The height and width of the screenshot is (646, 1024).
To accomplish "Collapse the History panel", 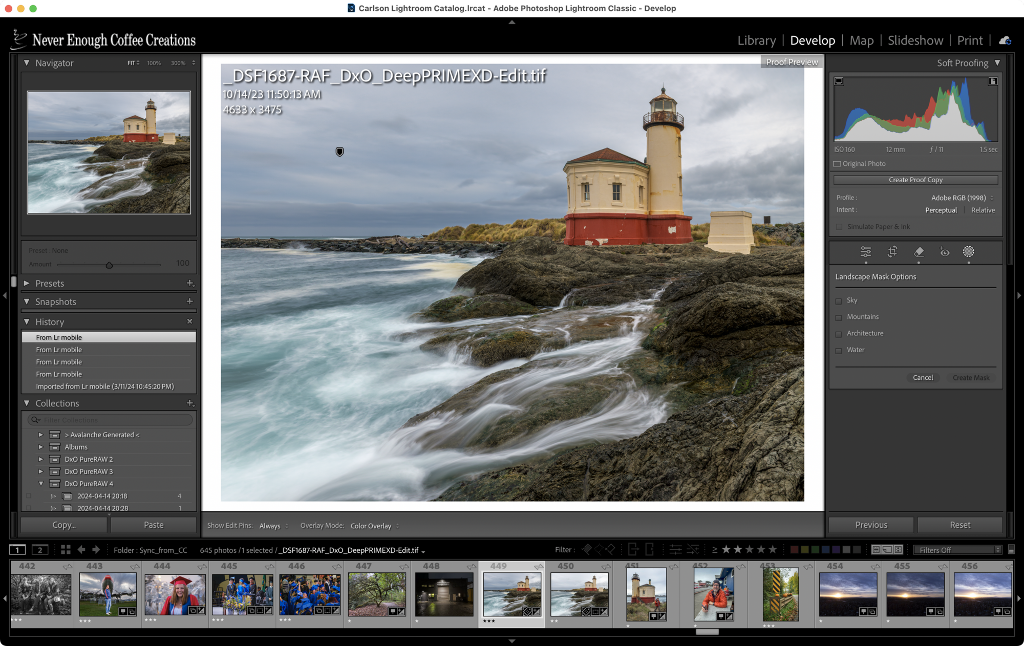I will 27,321.
